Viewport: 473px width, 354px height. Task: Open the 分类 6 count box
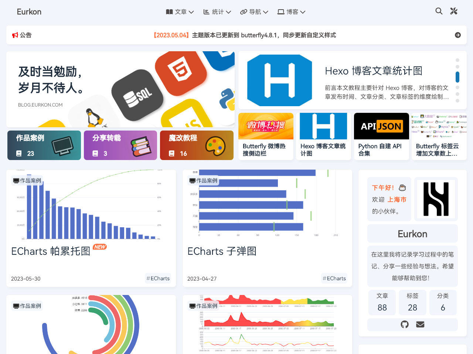coord(443,302)
